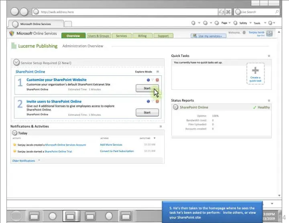Click the info icon for Customize your SharePoint Website

148,80
